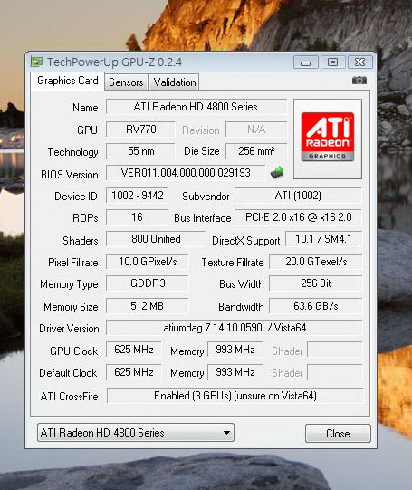
Task: Click the BIOS Version value field
Action: [x=186, y=173]
